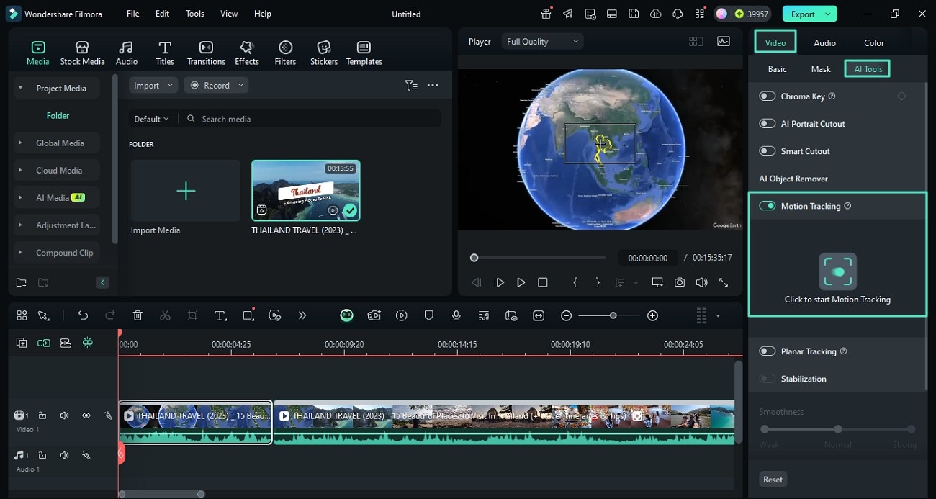Show more timeline tools via double chevron

[302, 315]
